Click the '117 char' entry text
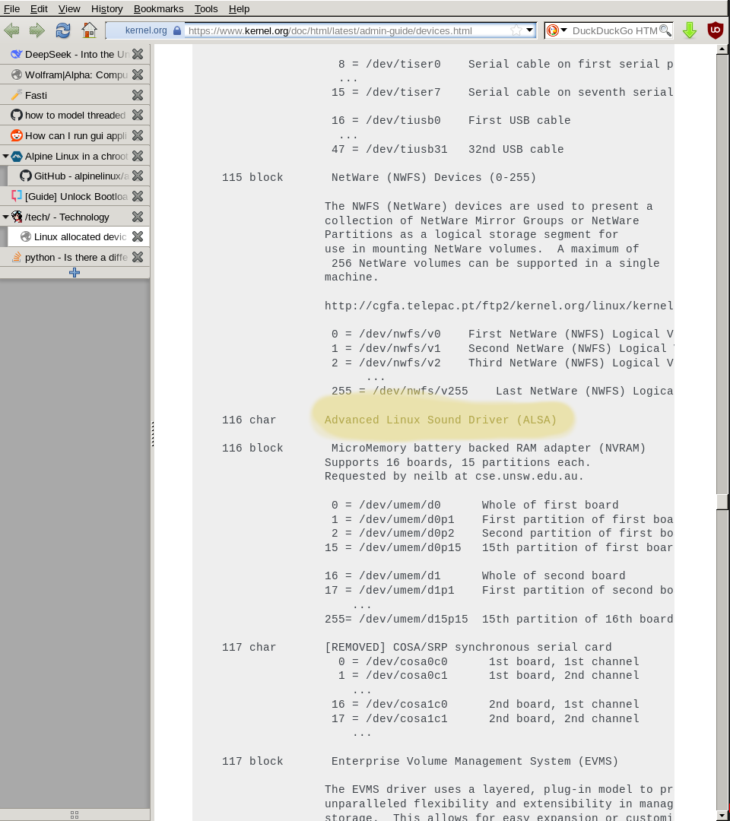 click(x=249, y=647)
